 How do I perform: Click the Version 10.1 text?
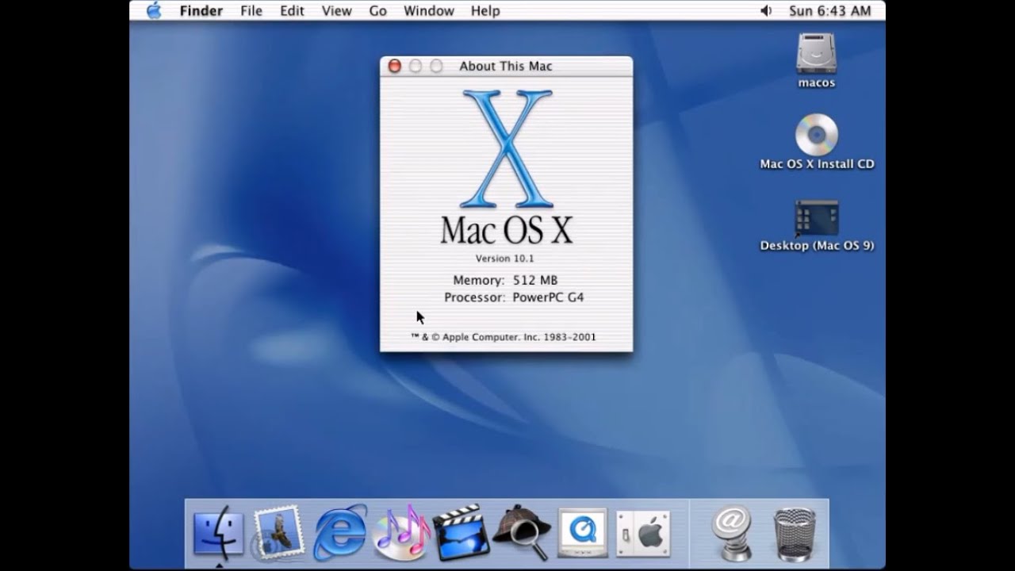[505, 259]
